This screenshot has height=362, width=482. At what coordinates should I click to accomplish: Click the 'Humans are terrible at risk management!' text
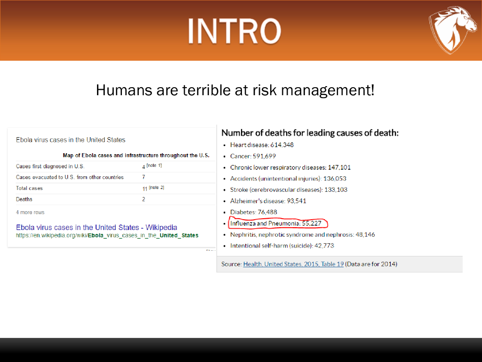(x=235, y=90)
